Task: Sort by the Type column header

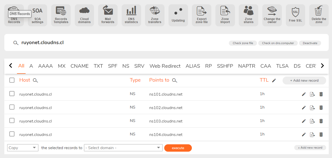Action: click(135, 80)
